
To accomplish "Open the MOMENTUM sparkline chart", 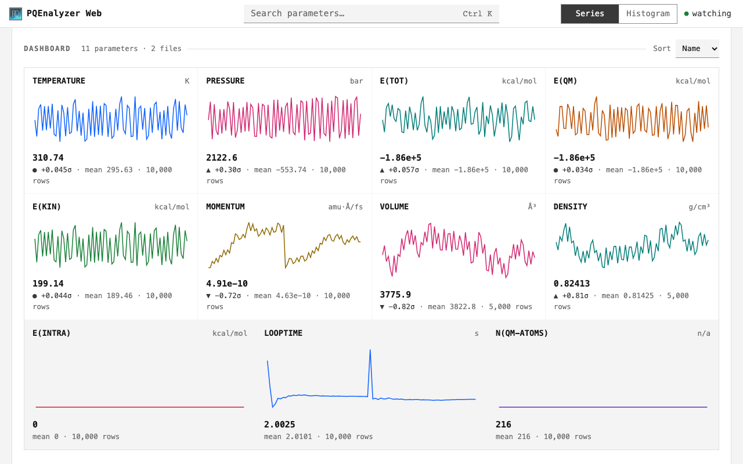I will click(x=284, y=245).
